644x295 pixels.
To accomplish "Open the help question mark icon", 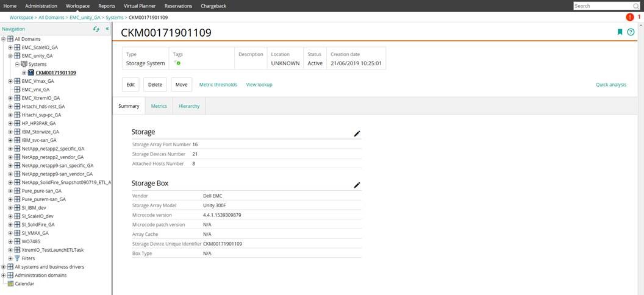I will (631, 32).
